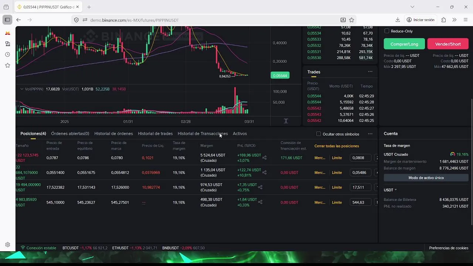Select the Órdenes abiertas(0) tab
Screen dimensions: 473x266
click(70, 133)
